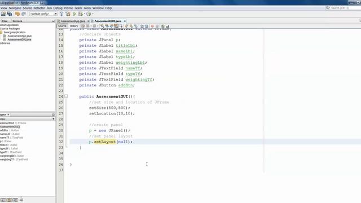Select AssessmentGUI.java in the project tree
This screenshot has height=203, width=361.
(19, 39)
